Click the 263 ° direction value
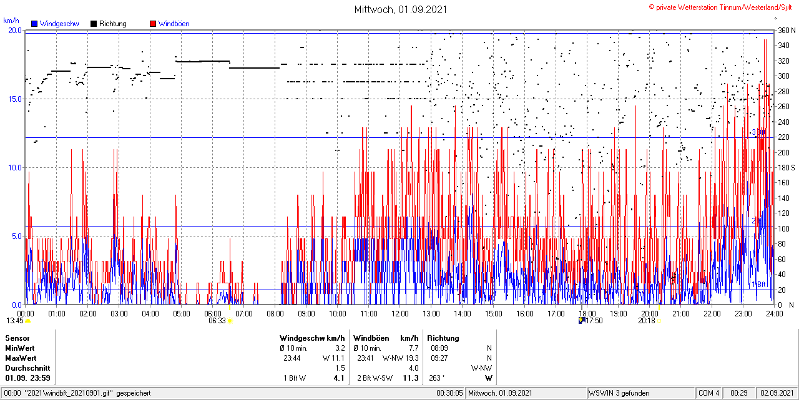Viewport: 799px width, 400px height. 438,378
